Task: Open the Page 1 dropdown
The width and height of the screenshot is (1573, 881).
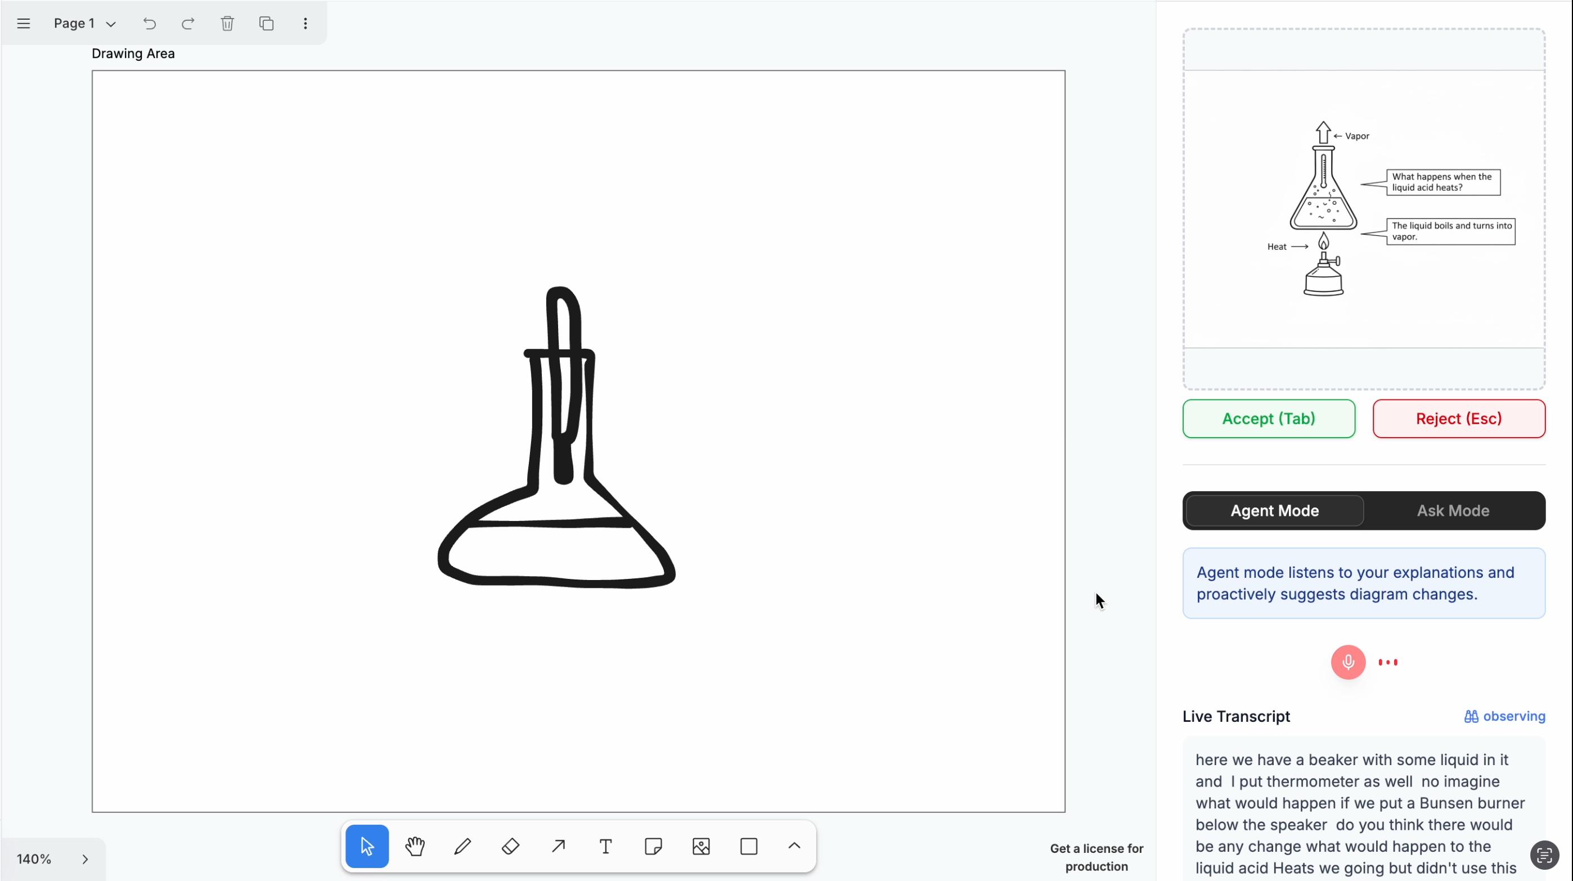Action: coord(84,24)
